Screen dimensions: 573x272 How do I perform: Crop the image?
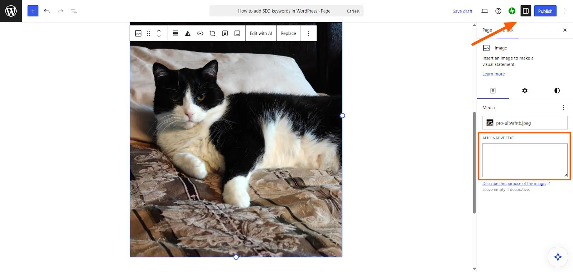[x=212, y=33]
